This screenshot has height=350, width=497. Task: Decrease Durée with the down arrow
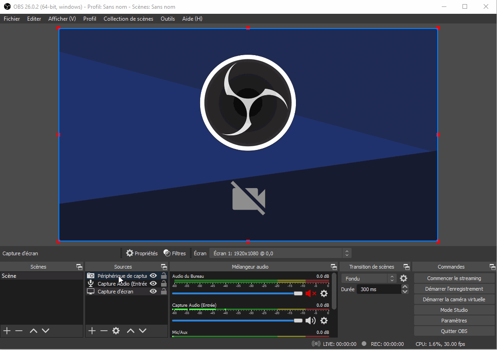(405, 292)
